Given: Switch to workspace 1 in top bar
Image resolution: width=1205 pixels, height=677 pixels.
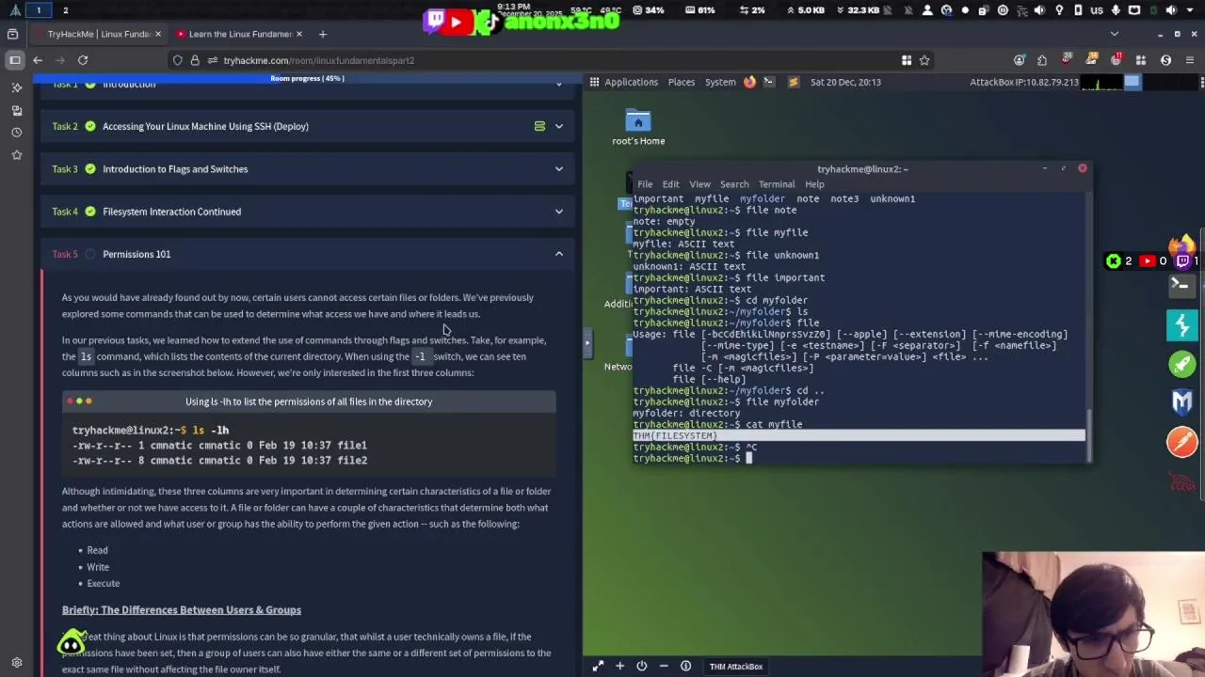Looking at the screenshot, I should click(39, 10).
